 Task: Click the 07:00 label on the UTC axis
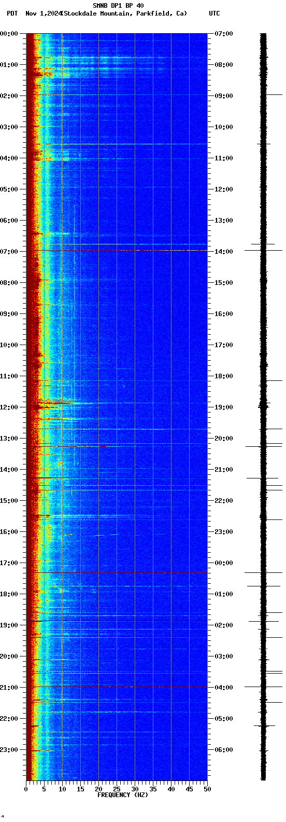[x=224, y=34]
